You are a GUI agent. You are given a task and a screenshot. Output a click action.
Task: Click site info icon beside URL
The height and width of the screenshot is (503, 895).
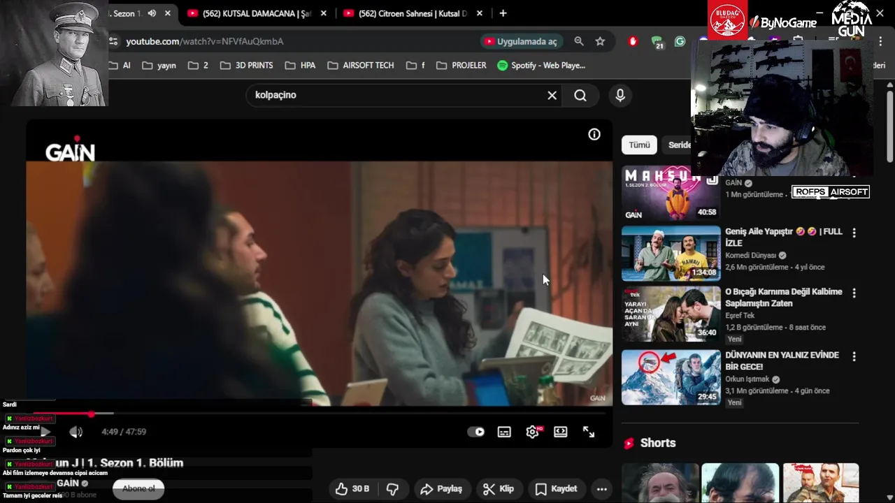pos(114,41)
